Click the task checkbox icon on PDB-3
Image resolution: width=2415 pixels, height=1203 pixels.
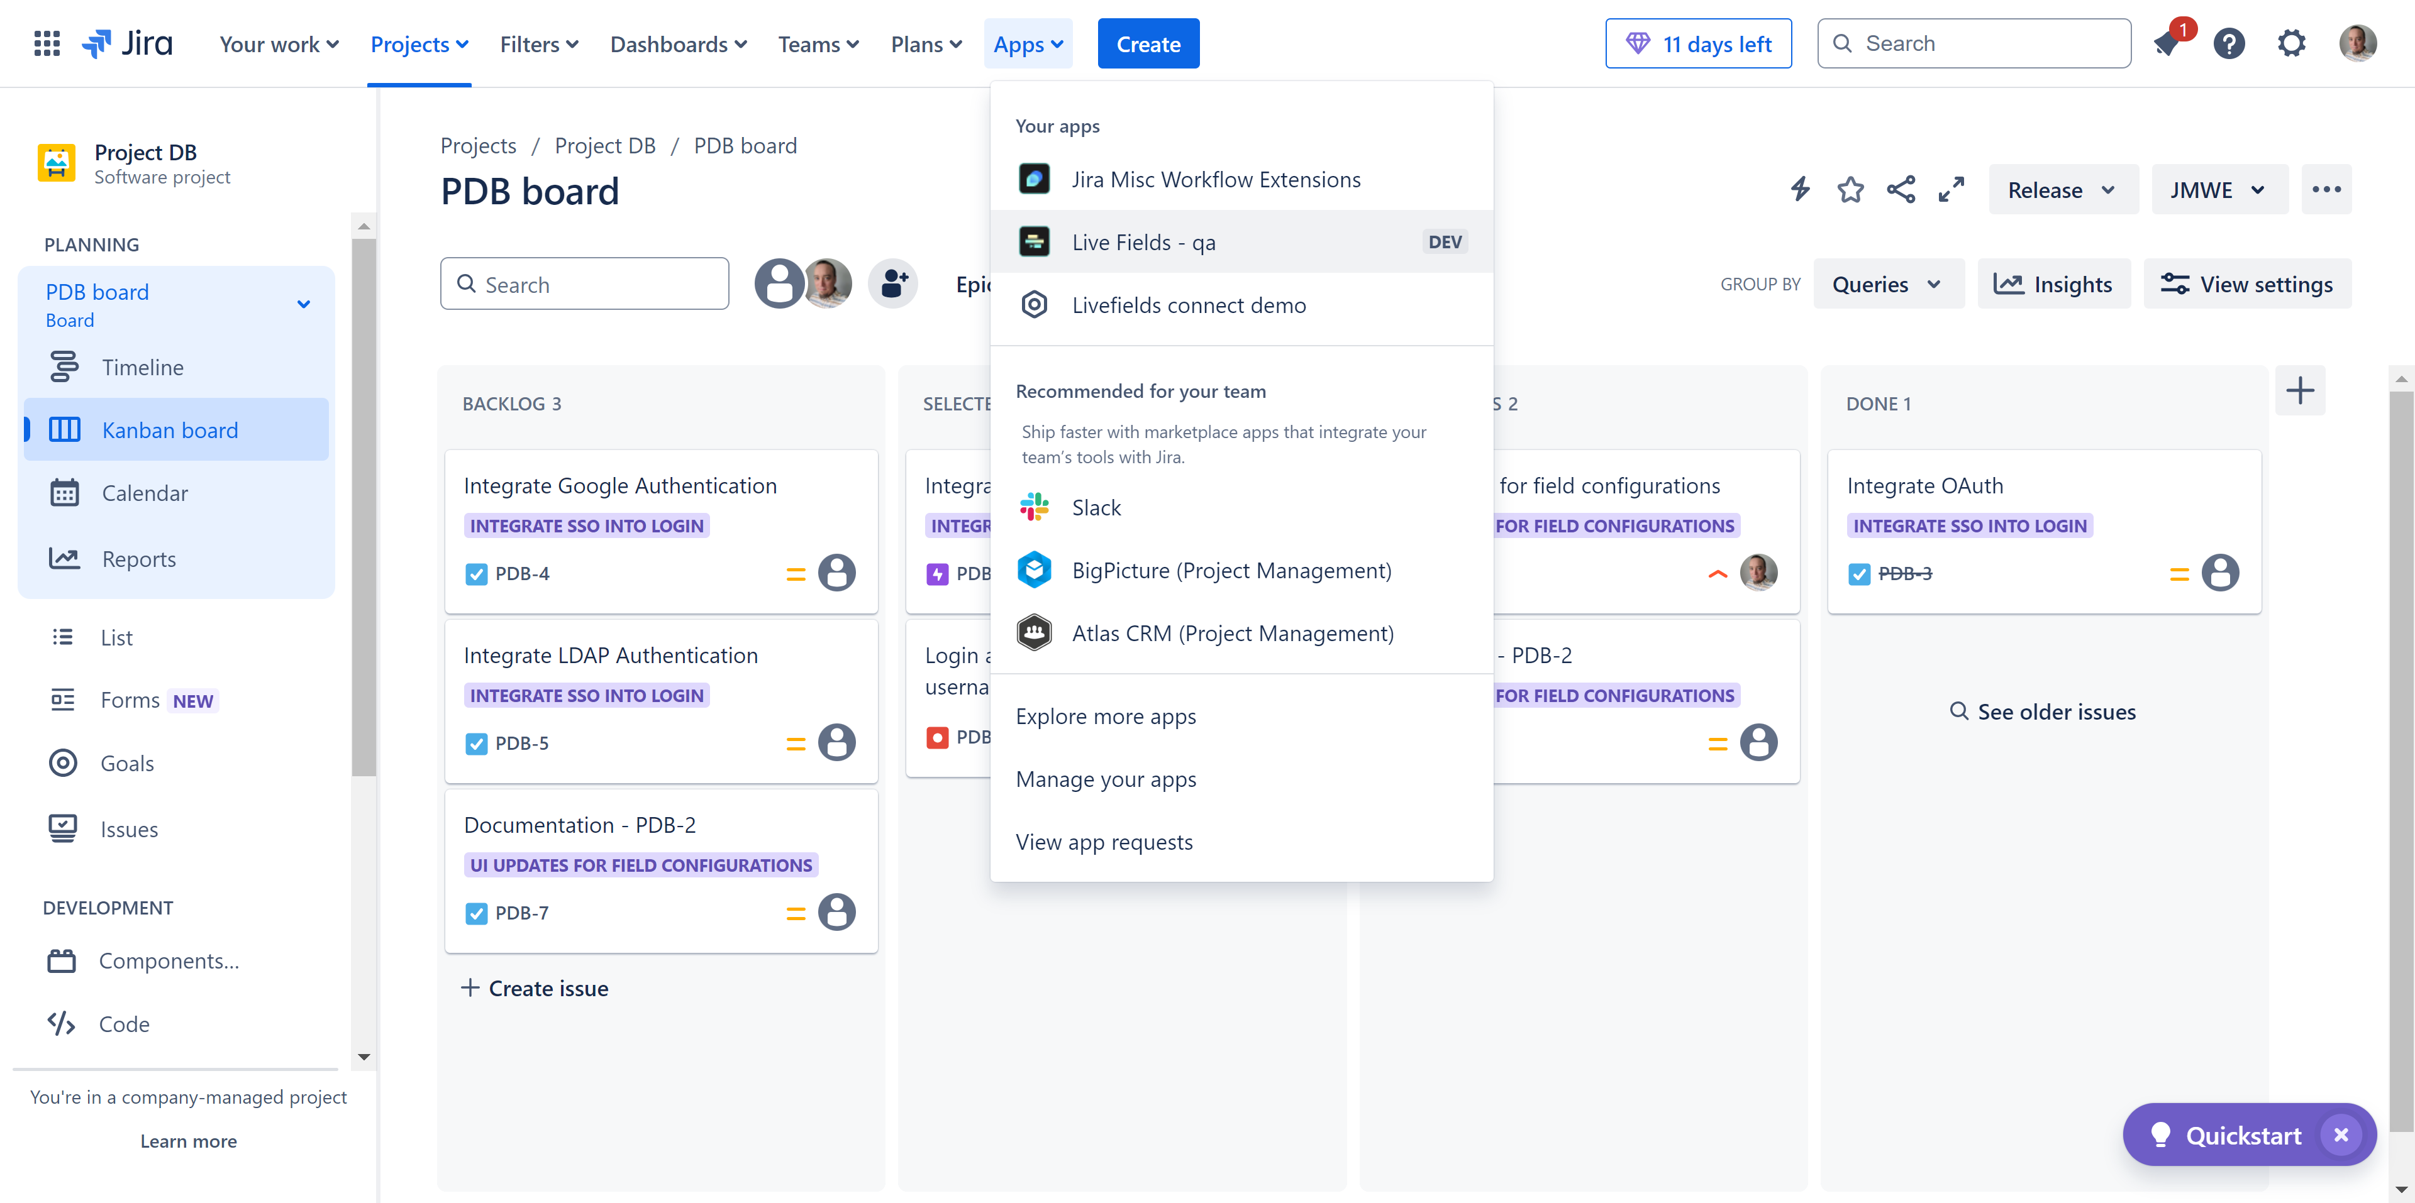[x=1859, y=574]
